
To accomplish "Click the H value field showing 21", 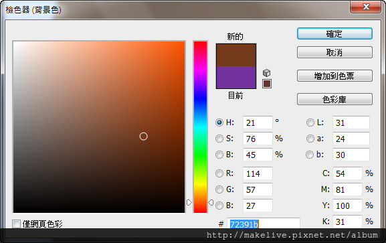I will (x=258, y=123).
